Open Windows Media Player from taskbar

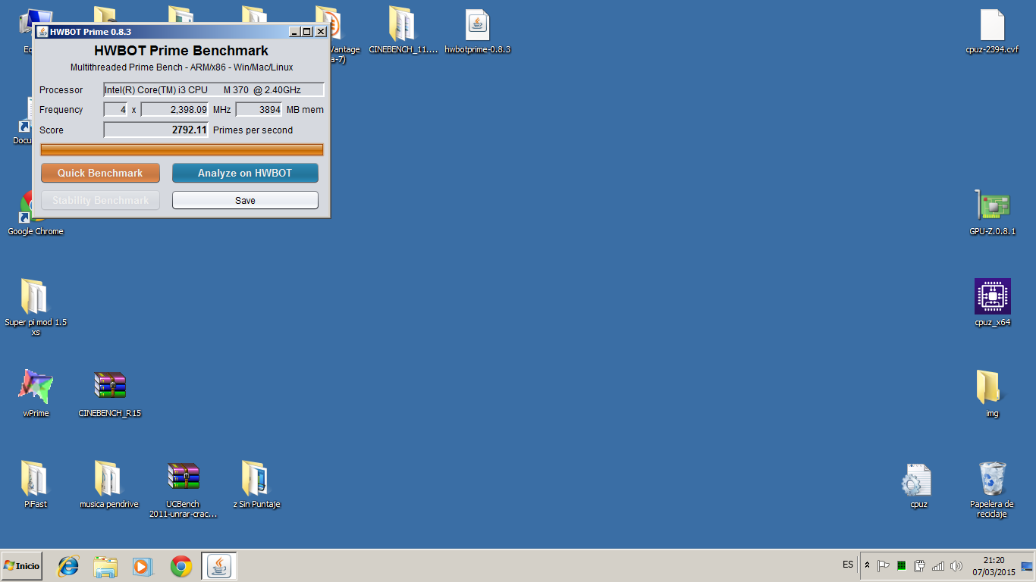143,566
